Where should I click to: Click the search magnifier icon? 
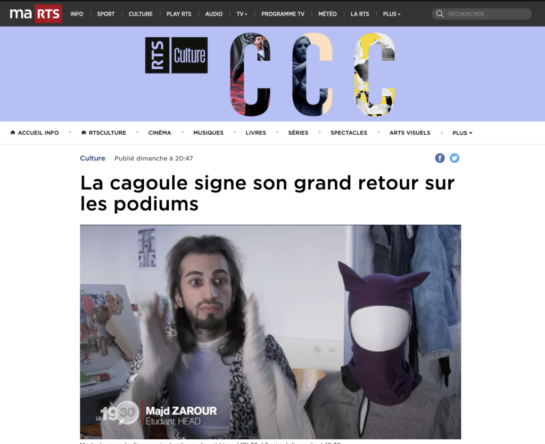pyautogui.click(x=440, y=14)
